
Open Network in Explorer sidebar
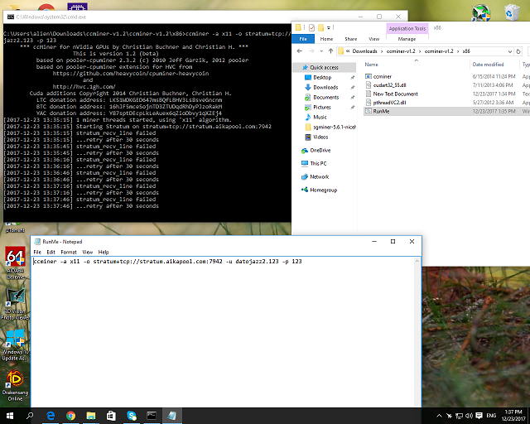click(319, 176)
